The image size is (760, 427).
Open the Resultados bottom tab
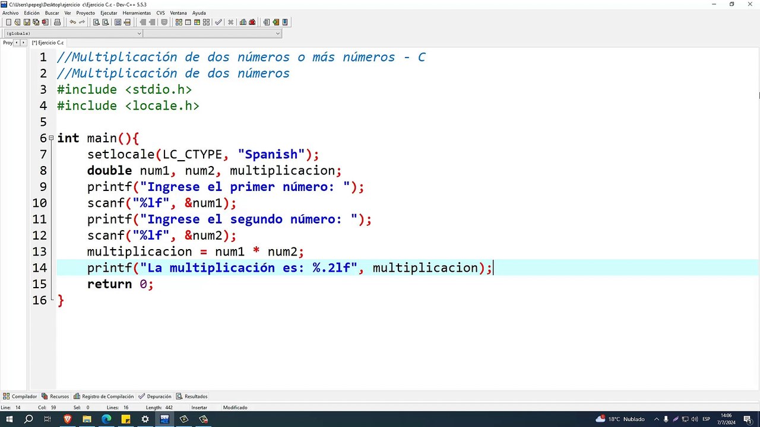pyautogui.click(x=192, y=396)
